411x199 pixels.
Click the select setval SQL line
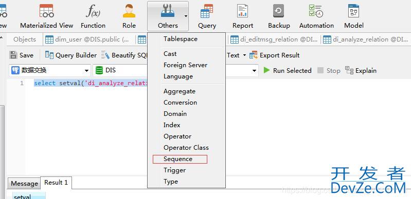(x=91, y=84)
